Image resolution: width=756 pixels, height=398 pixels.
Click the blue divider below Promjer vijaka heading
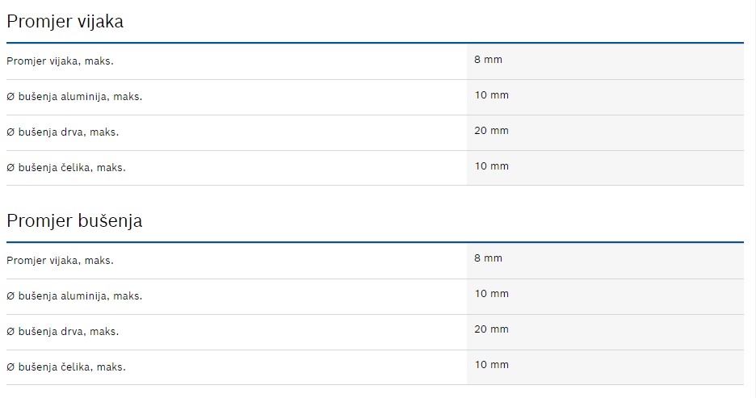(x=375, y=43)
